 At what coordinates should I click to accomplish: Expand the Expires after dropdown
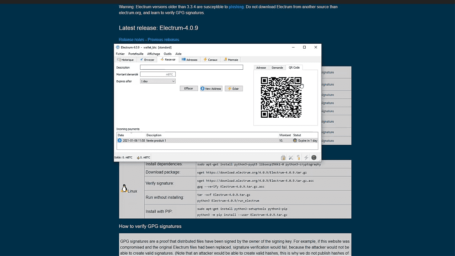158,81
